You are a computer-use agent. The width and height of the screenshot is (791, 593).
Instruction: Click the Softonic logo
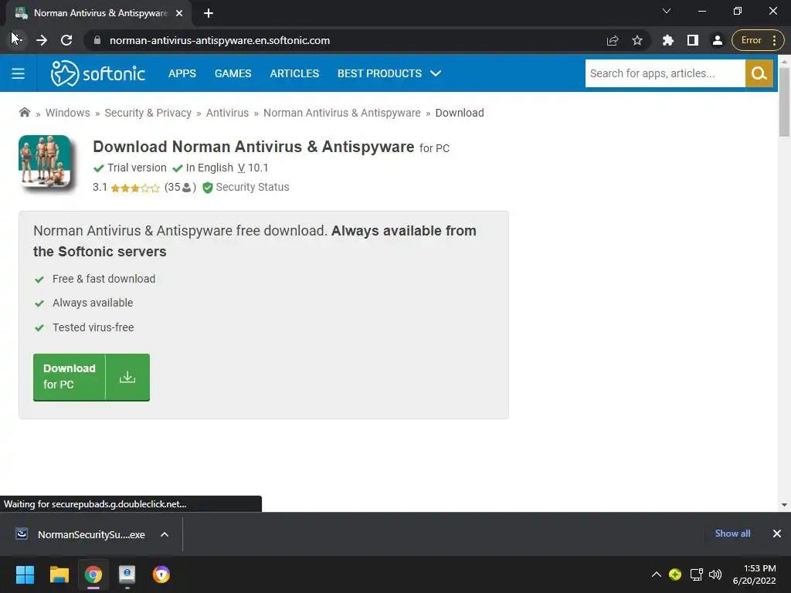tap(98, 73)
